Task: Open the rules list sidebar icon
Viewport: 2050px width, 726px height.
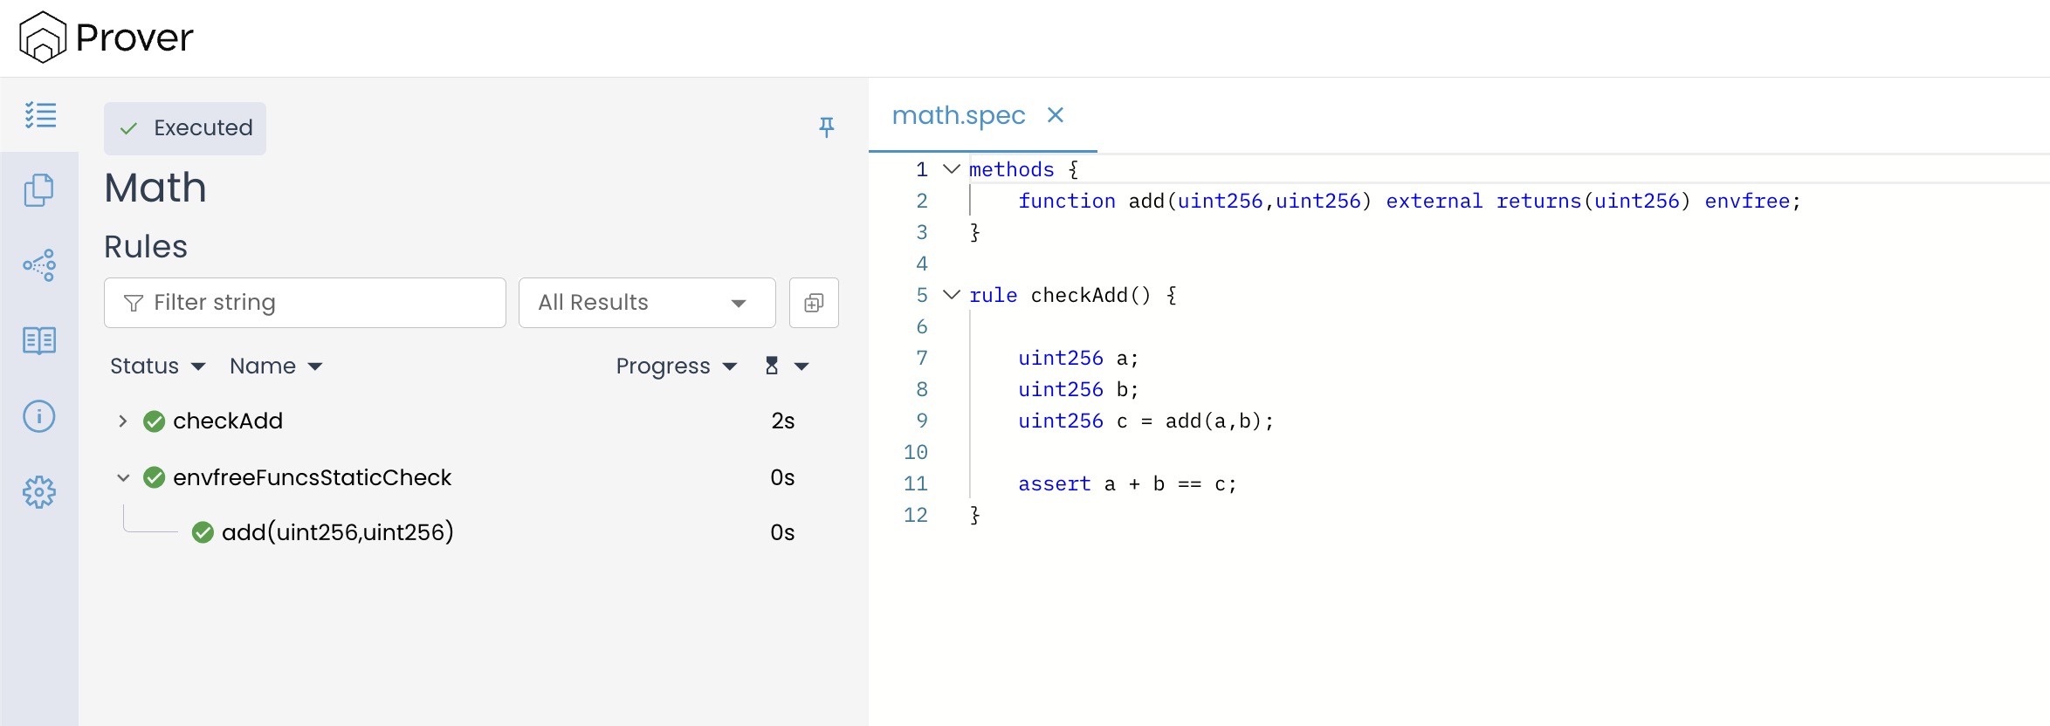Action: pyautogui.click(x=40, y=115)
